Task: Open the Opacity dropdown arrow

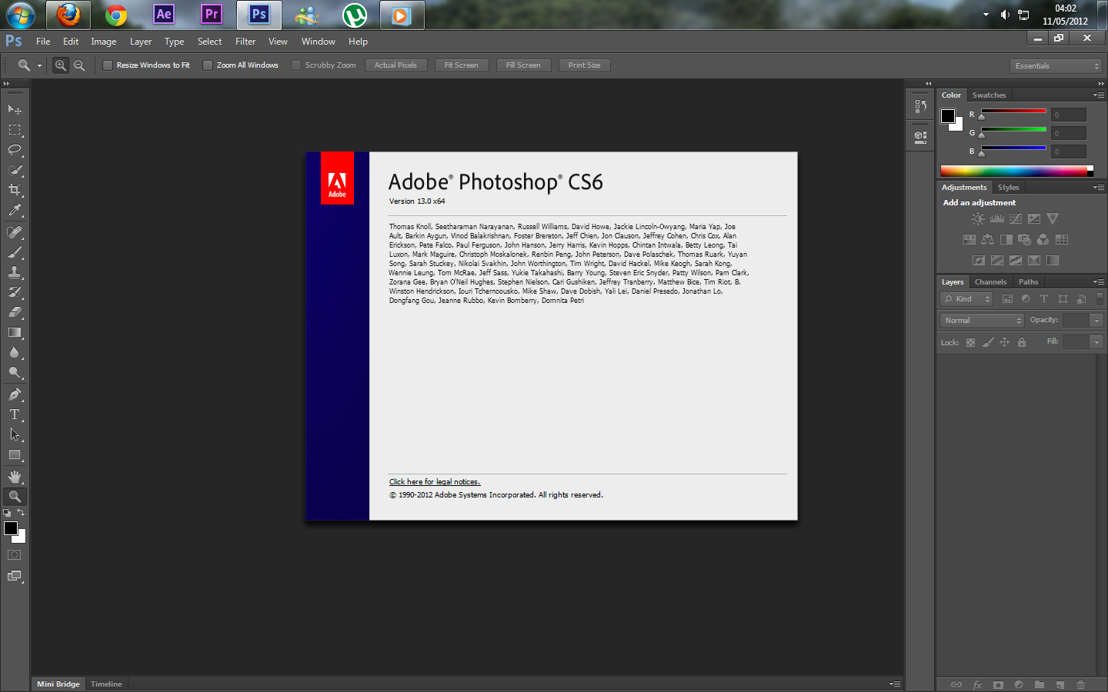Action: point(1096,321)
